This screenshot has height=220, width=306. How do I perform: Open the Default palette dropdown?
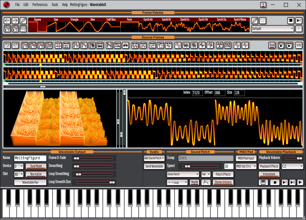[x=272, y=29]
